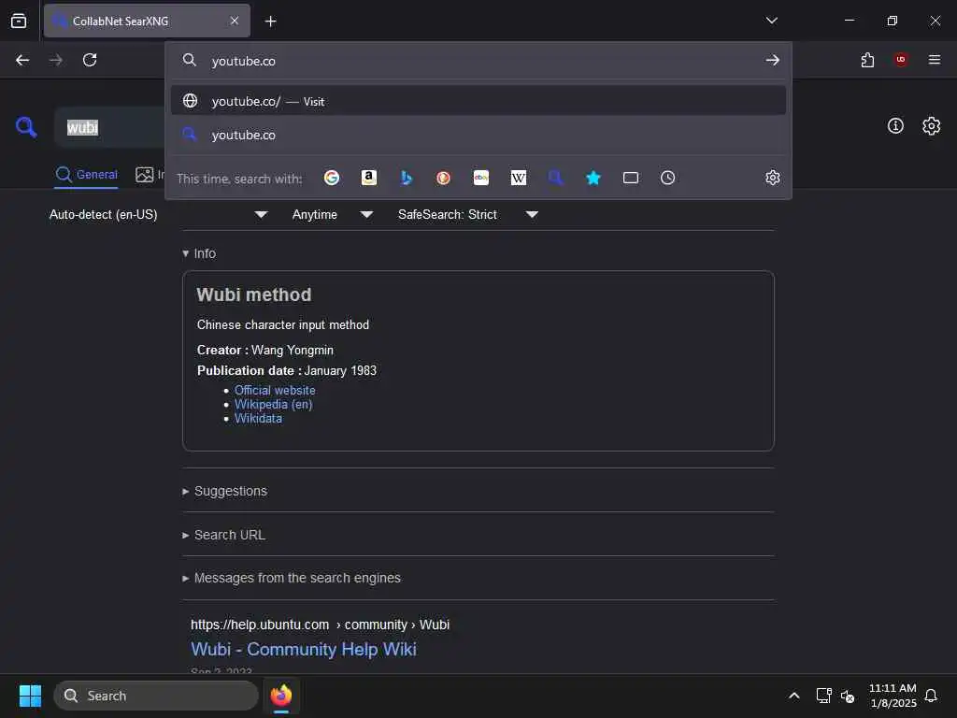Click the Firefox taskbar icon

tap(281, 696)
